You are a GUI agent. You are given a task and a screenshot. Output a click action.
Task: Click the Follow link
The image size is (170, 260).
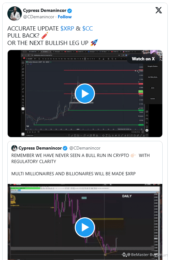tap(64, 17)
